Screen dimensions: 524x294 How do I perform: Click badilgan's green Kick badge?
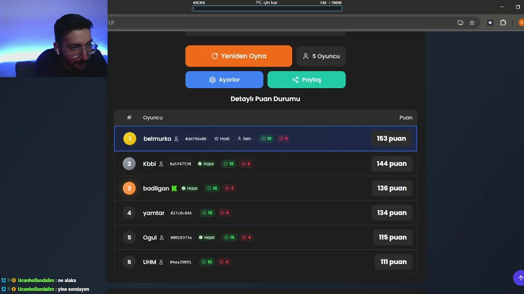coord(174,188)
